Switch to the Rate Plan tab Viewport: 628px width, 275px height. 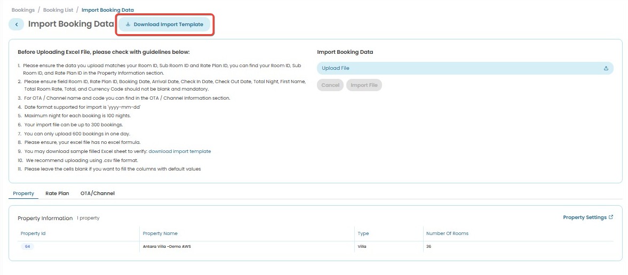pos(57,193)
